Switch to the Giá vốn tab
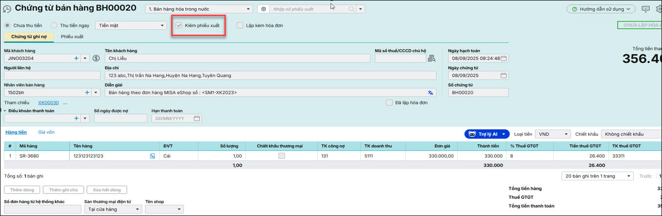 click(x=46, y=132)
